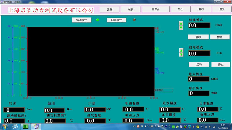Go to 报表 report page
The image size is (232, 130).
click(130, 9)
